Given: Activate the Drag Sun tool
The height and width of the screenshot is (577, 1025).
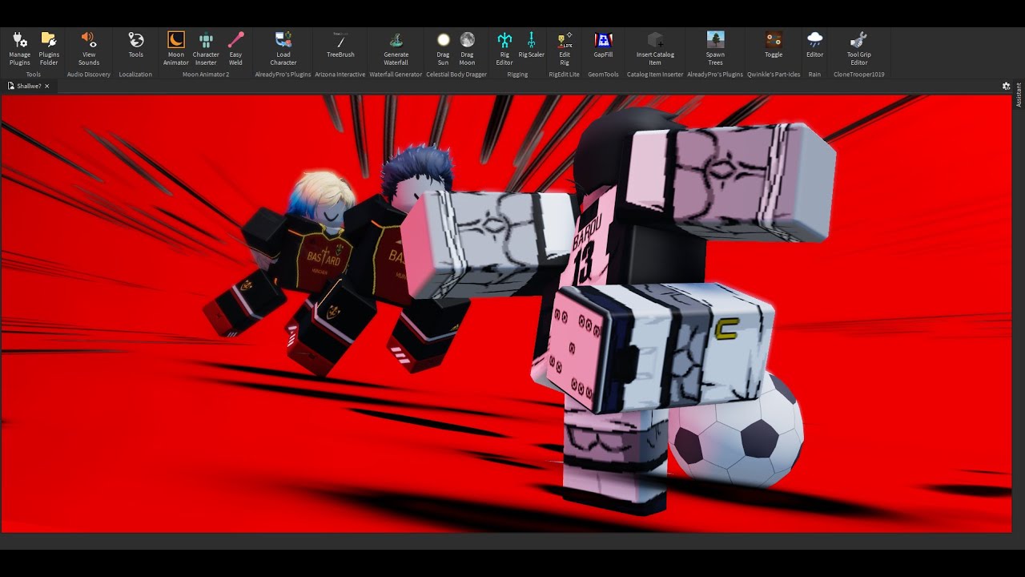Looking at the screenshot, I should [x=443, y=49].
